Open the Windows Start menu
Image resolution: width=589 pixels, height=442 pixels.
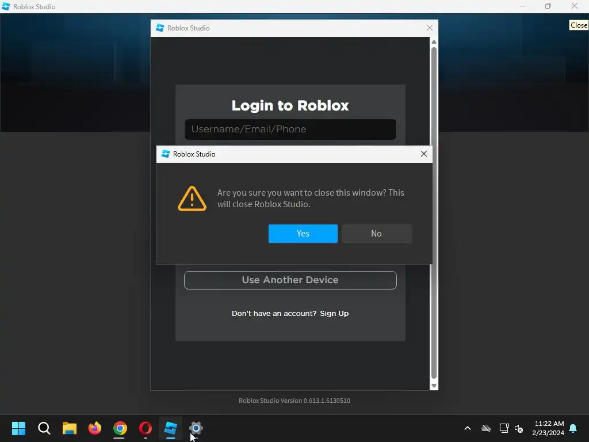[x=18, y=428]
